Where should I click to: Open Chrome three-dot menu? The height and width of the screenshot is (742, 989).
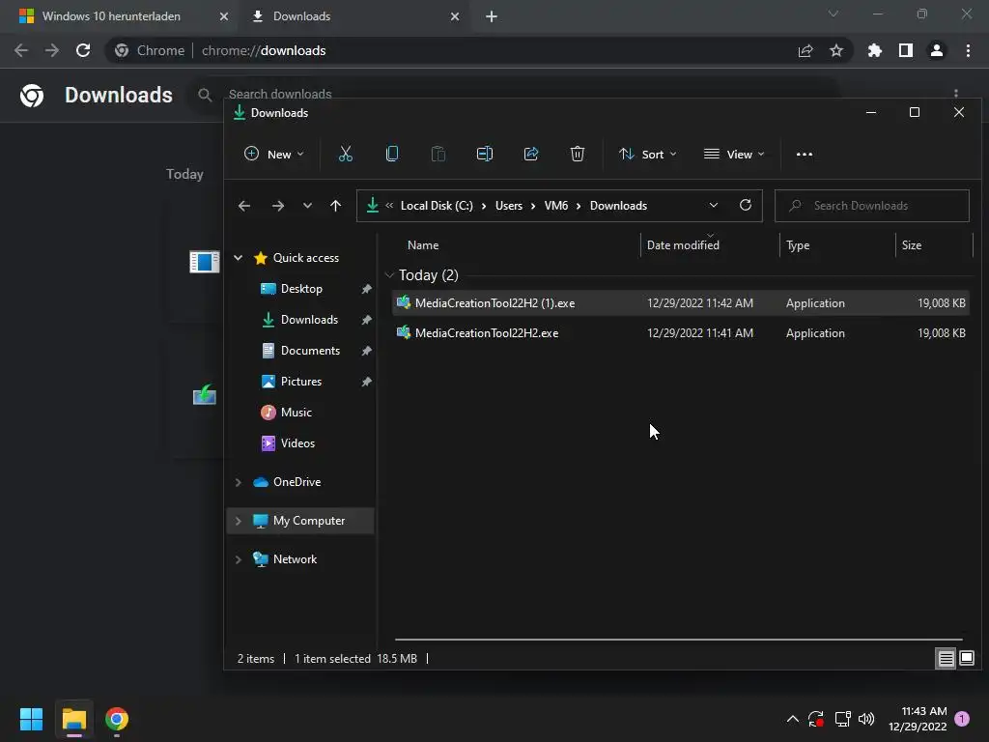968,50
